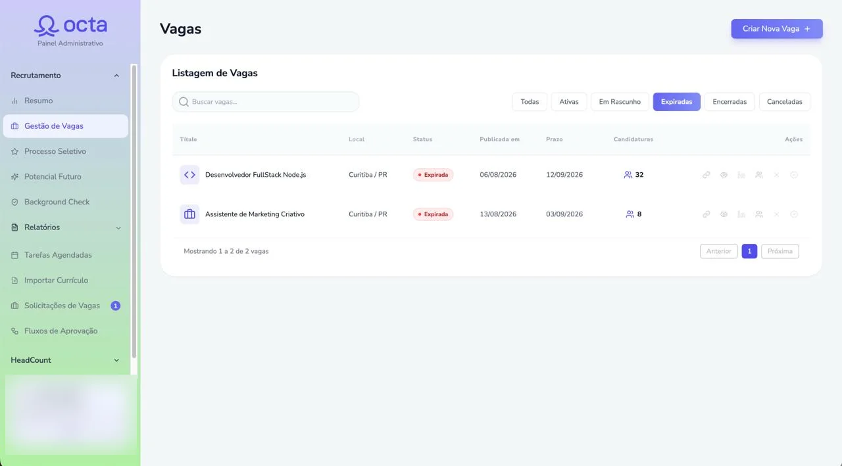Screen dimensions: 842x466
Task: Copy link for Desenvolvedor FullStack Node.js vaga
Action: 706,175
